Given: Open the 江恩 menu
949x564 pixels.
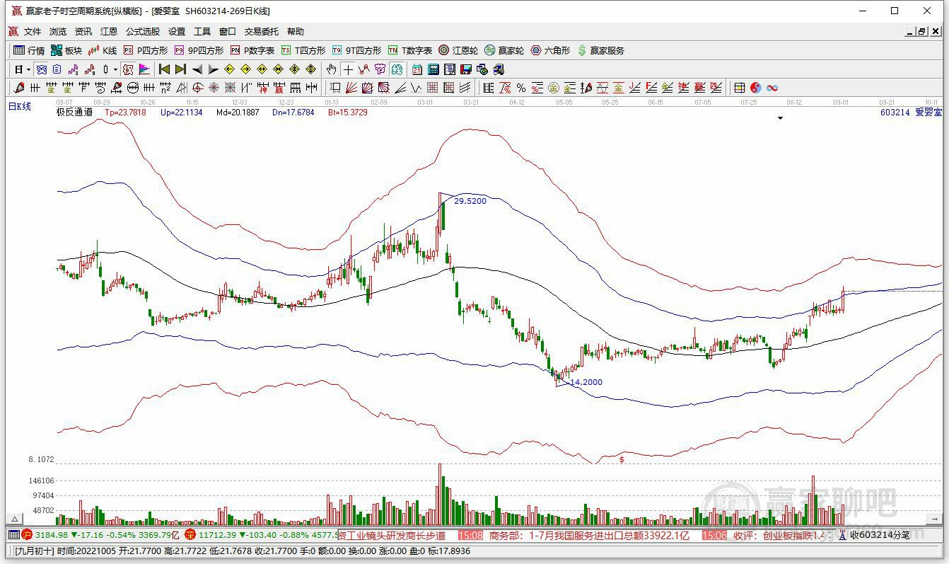Looking at the screenshot, I should tap(109, 32).
